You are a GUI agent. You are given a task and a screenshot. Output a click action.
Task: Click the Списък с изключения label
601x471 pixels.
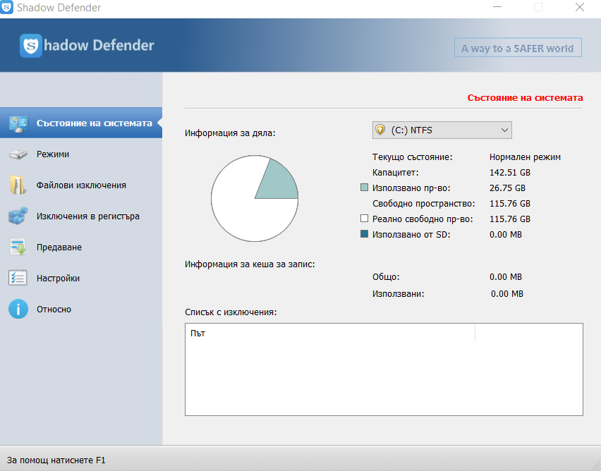click(231, 312)
